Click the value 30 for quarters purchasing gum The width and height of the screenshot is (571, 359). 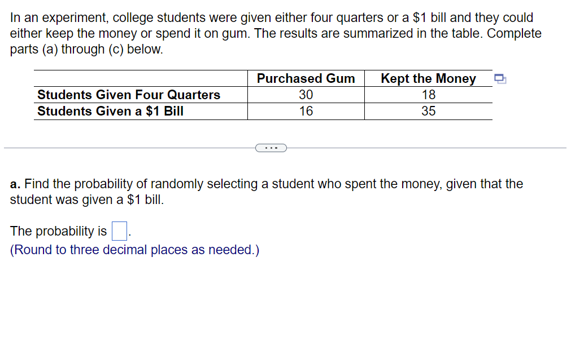click(306, 95)
